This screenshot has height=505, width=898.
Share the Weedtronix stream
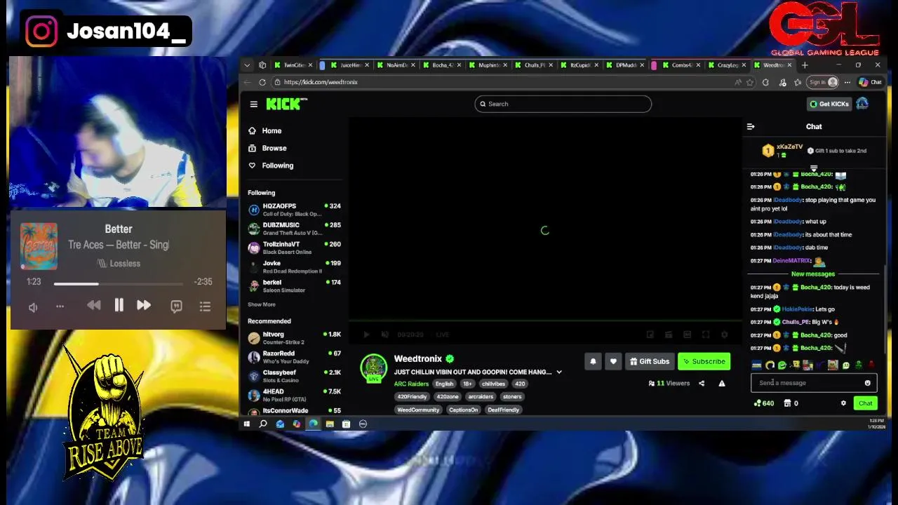click(702, 384)
